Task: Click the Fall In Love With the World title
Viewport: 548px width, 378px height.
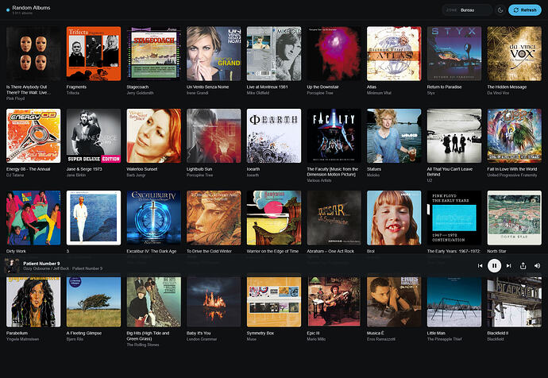Action: point(513,169)
